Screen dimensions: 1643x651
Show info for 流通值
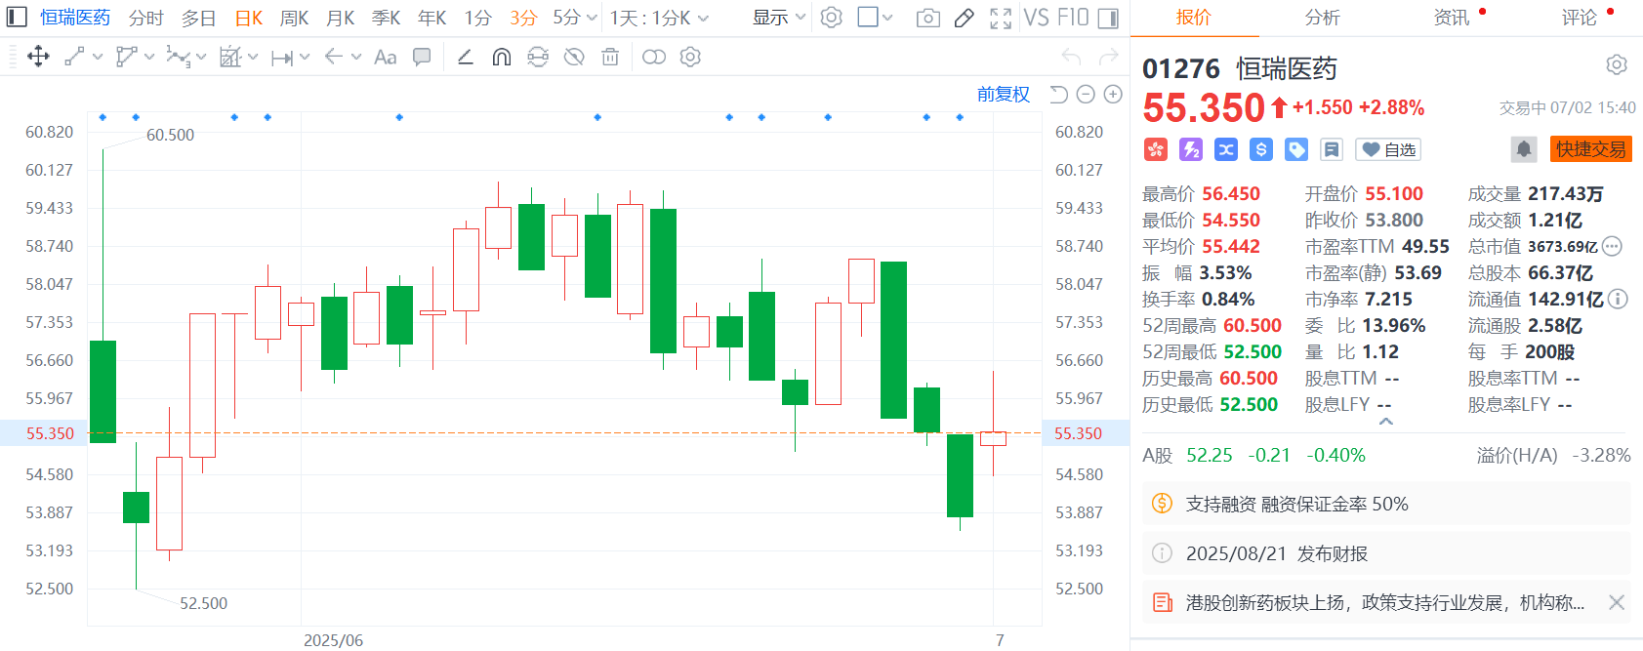pos(1618,299)
